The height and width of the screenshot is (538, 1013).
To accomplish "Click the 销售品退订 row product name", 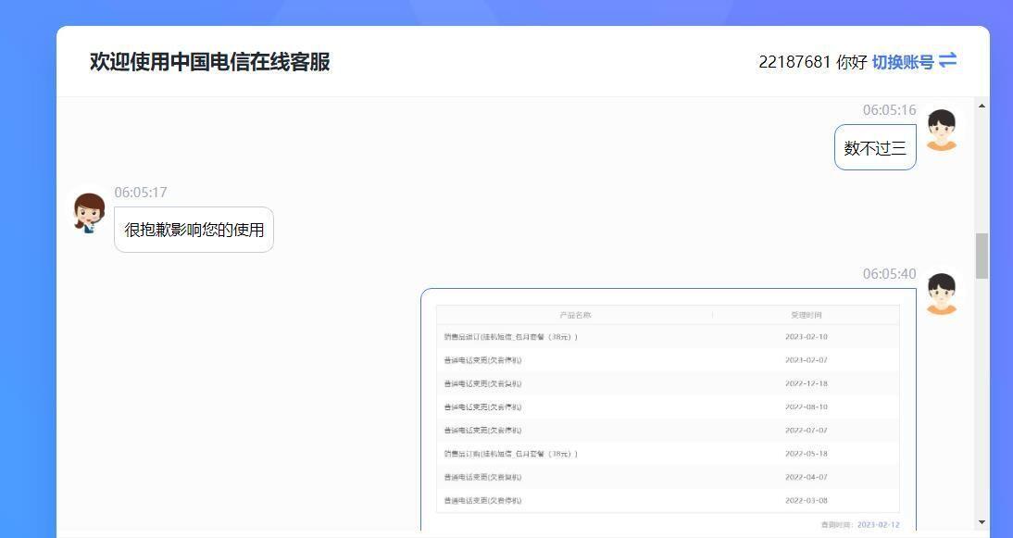I will pyautogui.click(x=511, y=336).
